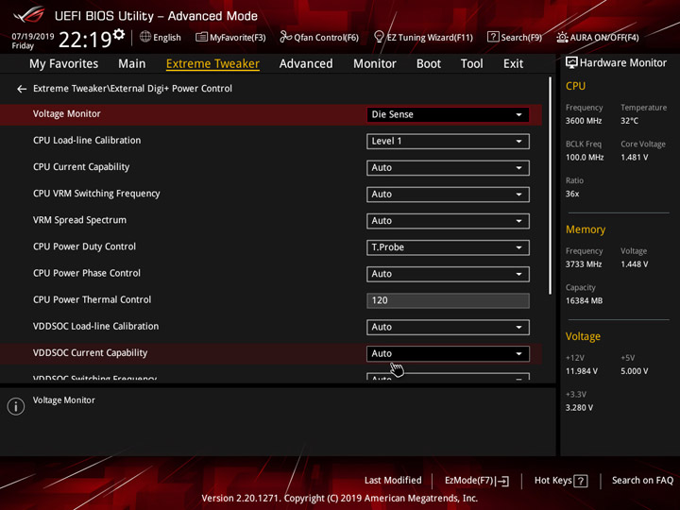The image size is (680, 510).
Task: Select CPU VRM Switching Frequency label
Action: pyautogui.click(x=96, y=194)
